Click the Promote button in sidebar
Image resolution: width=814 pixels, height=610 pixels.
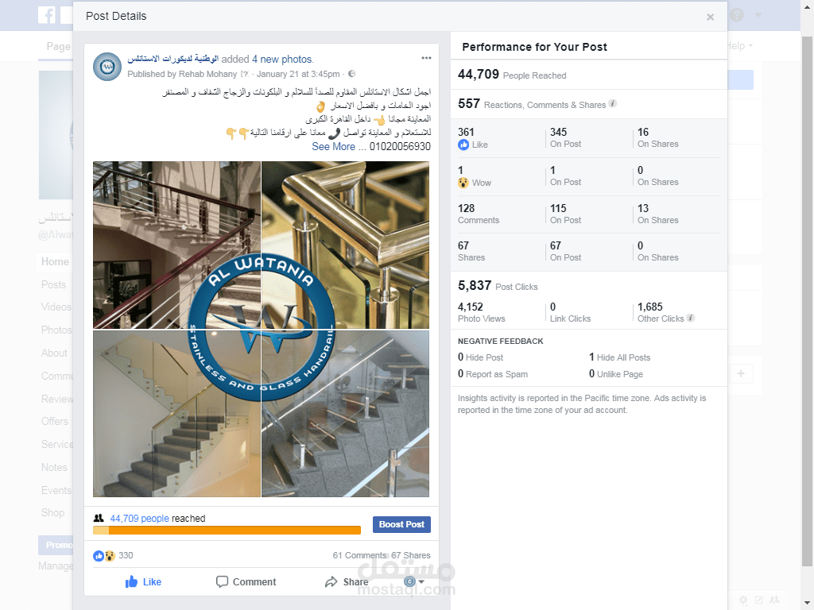(56, 545)
